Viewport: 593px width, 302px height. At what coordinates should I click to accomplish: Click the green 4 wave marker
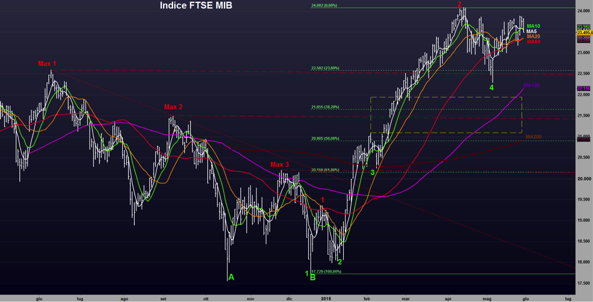point(491,87)
